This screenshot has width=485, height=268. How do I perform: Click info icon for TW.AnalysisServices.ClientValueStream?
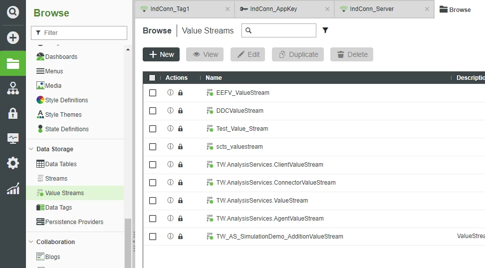171,164
